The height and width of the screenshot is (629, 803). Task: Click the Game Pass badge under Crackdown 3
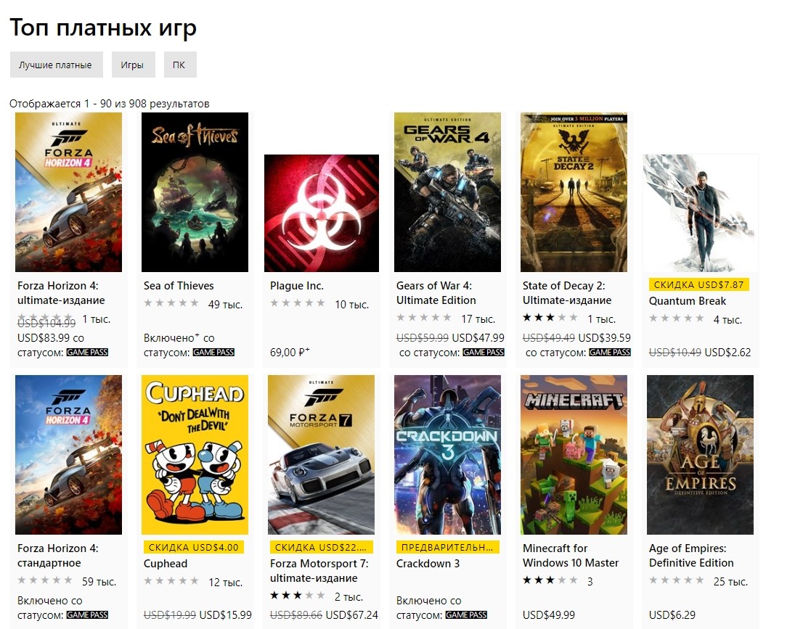[x=466, y=614]
